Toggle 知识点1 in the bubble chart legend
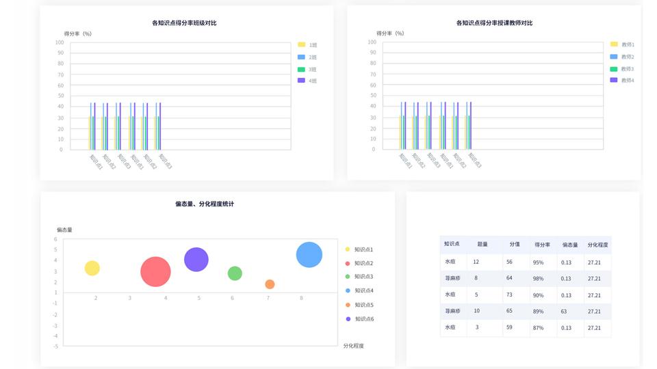The height and width of the screenshot is (369, 657). pyautogui.click(x=359, y=249)
